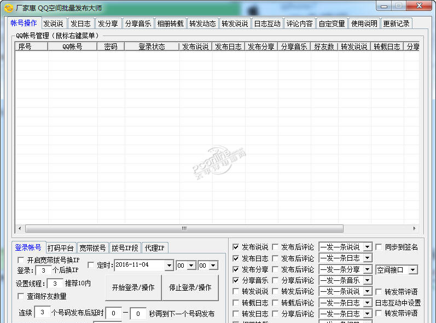The height and width of the screenshot is (323, 436).
Task: Enable the 转发日志 checkbox
Action: click(x=236, y=314)
